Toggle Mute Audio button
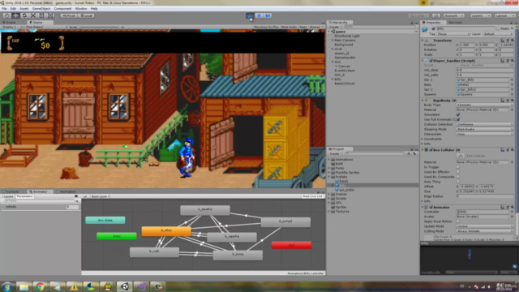 pos(289,27)
